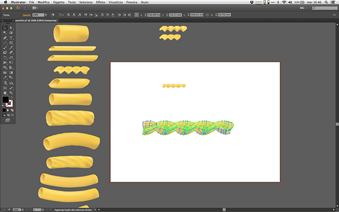
Task: Select the Rotate tool
Action: click(5, 58)
